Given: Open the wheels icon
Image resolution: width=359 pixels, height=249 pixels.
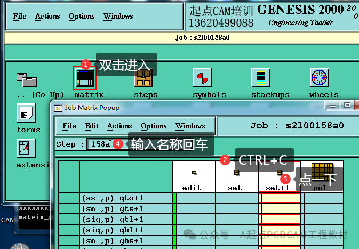Looking at the screenshot, I should tap(319, 78).
